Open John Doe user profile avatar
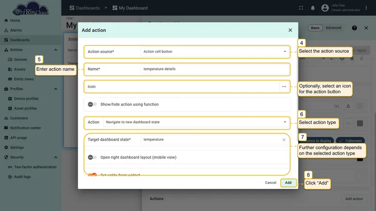Image resolution: width=376 pixels, height=211 pixels. 325,8
